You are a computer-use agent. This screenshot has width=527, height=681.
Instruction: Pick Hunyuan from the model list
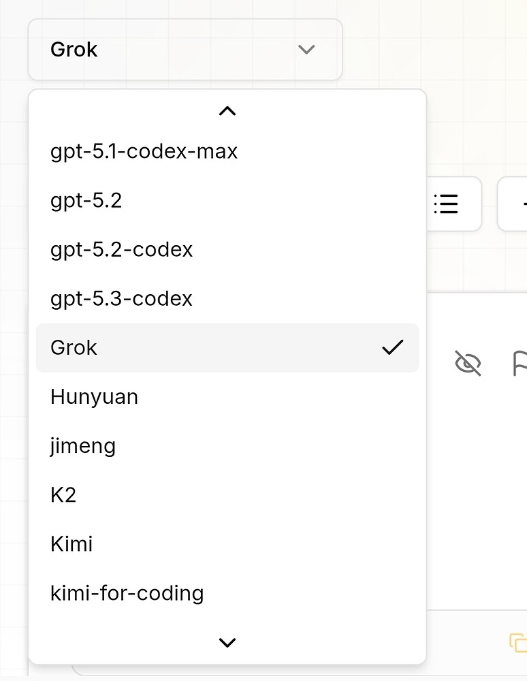pyautogui.click(x=227, y=397)
